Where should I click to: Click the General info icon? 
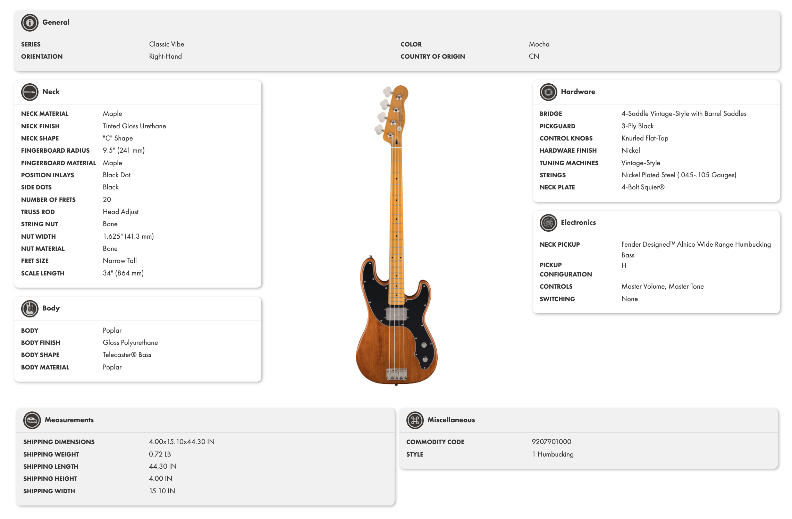pos(30,23)
